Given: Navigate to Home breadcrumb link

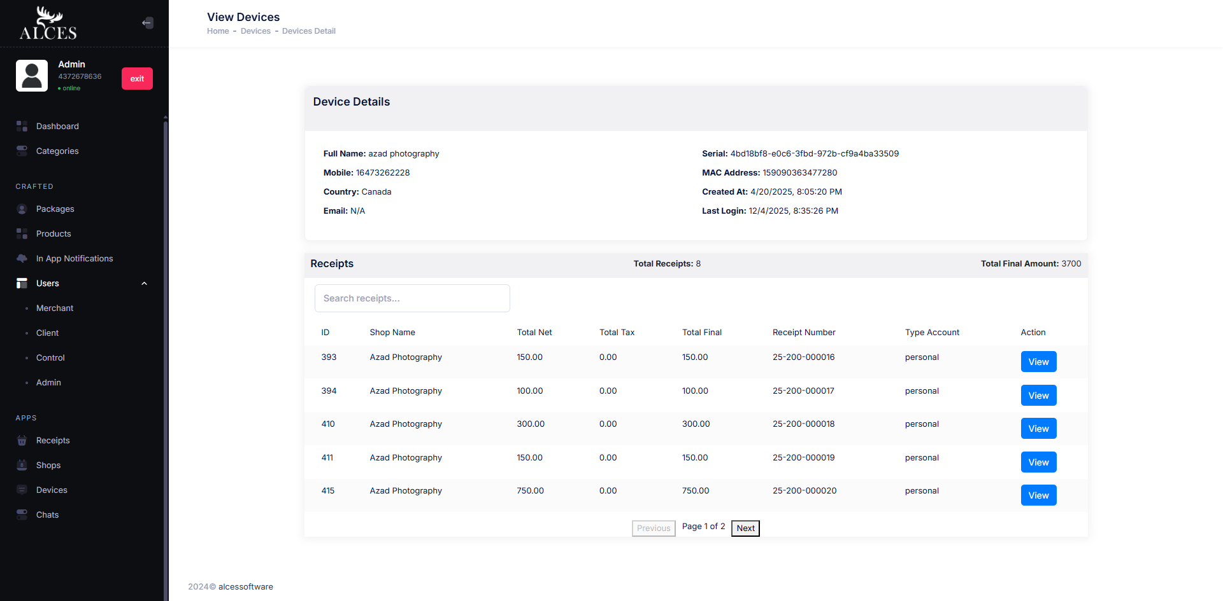Looking at the screenshot, I should tap(218, 31).
